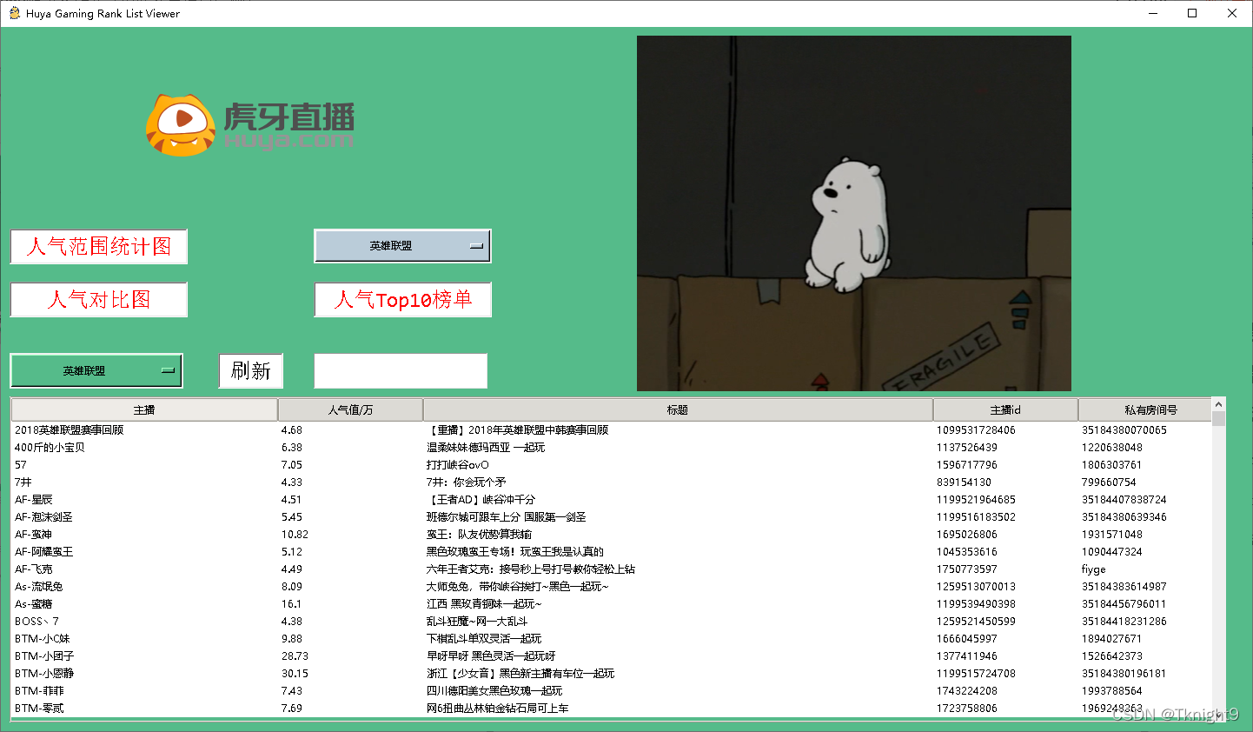Click popularity value 28.73
The width and height of the screenshot is (1253, 732).
click(x=295, y=655)
